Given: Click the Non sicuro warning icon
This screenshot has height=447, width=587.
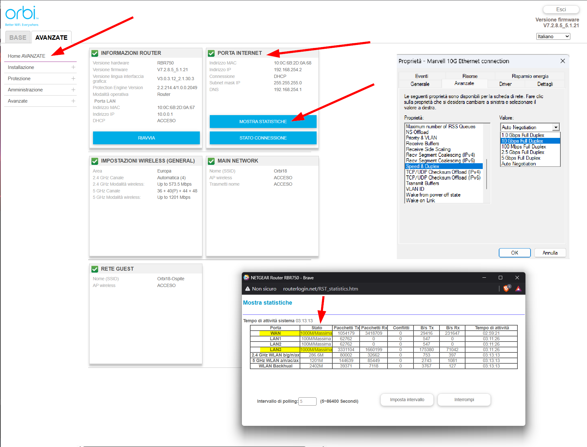Looking at the screenshot, I should click(248, 289).
